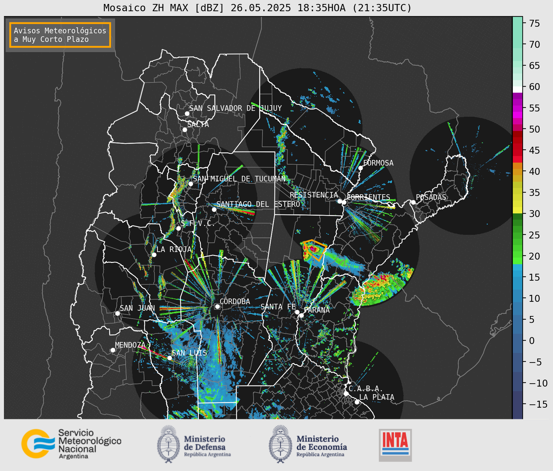Select the Córdoba city marker
Screen dimensions: 553x471
tap(217, 307)
